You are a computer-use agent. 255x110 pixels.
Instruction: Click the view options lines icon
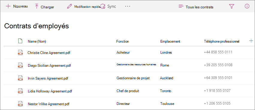click(x=181, y=6)
